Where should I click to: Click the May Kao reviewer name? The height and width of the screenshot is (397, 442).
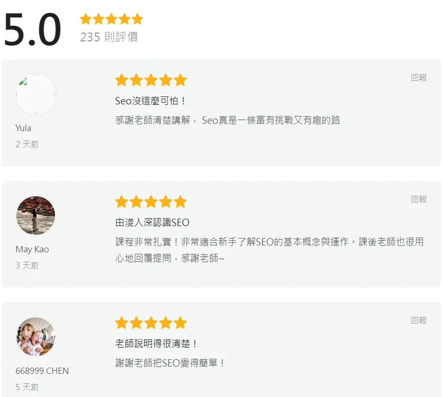coord(32,249)
